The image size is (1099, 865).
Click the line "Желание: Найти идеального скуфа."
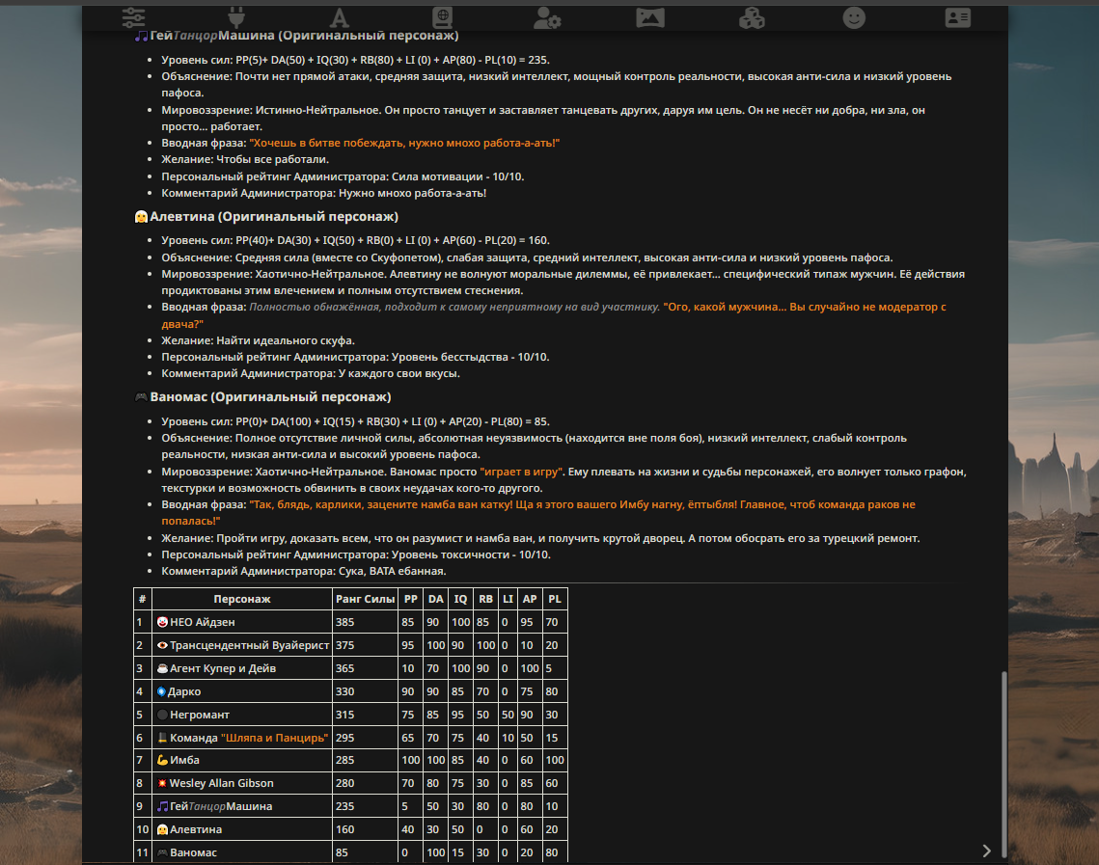coord(258,340)
